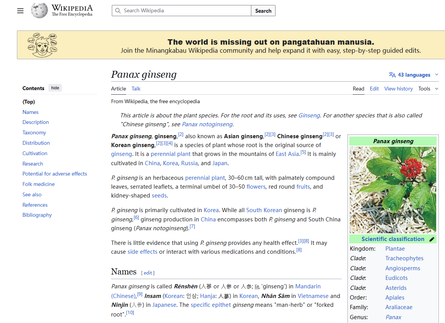Open the Panax notoginseng link
The image size is (445, 323).
tap(207, 124)
